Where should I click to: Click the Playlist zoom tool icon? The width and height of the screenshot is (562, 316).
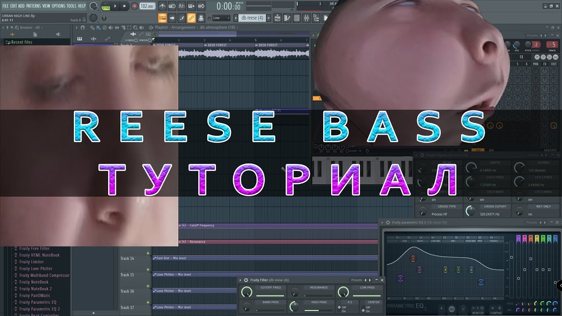tap(135, 28)
